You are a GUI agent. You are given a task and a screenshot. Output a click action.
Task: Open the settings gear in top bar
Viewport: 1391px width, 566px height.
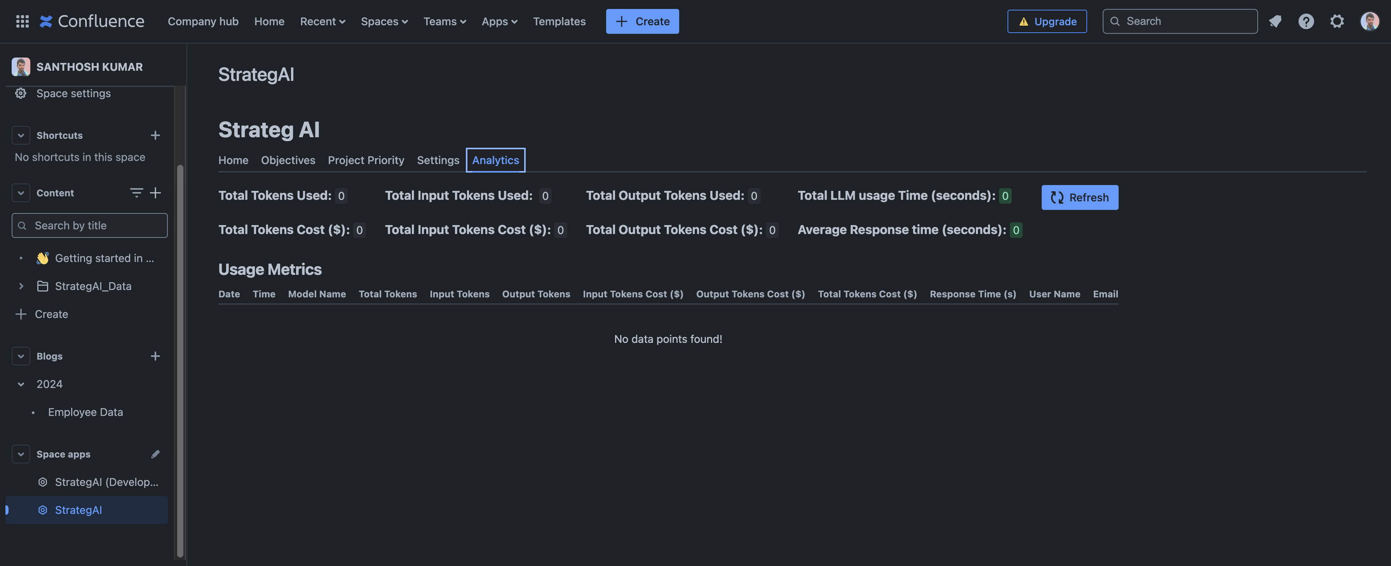(1337, 21)
